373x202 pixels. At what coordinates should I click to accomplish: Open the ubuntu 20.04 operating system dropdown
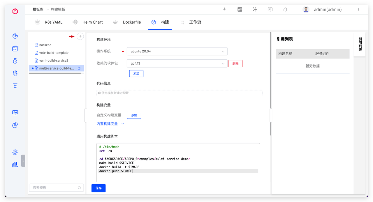point(177,52)
